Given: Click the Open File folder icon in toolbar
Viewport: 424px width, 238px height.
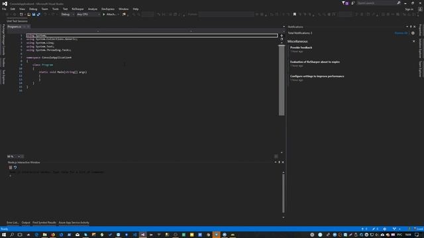Looking at the screenshot, I should point(28,15).
